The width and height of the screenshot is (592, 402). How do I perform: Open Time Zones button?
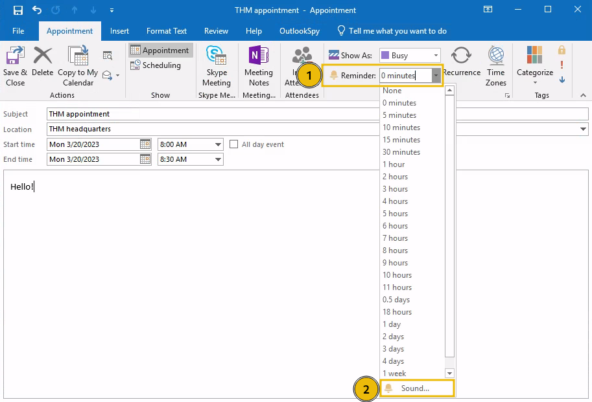click(x=496, y=65)
